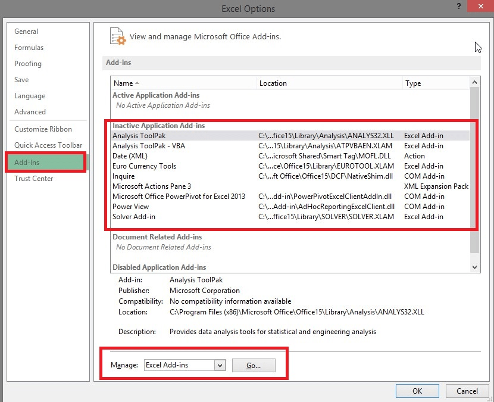Expand the Manage combo box arrow
This screenshot has height=402, width=494.
220,365
